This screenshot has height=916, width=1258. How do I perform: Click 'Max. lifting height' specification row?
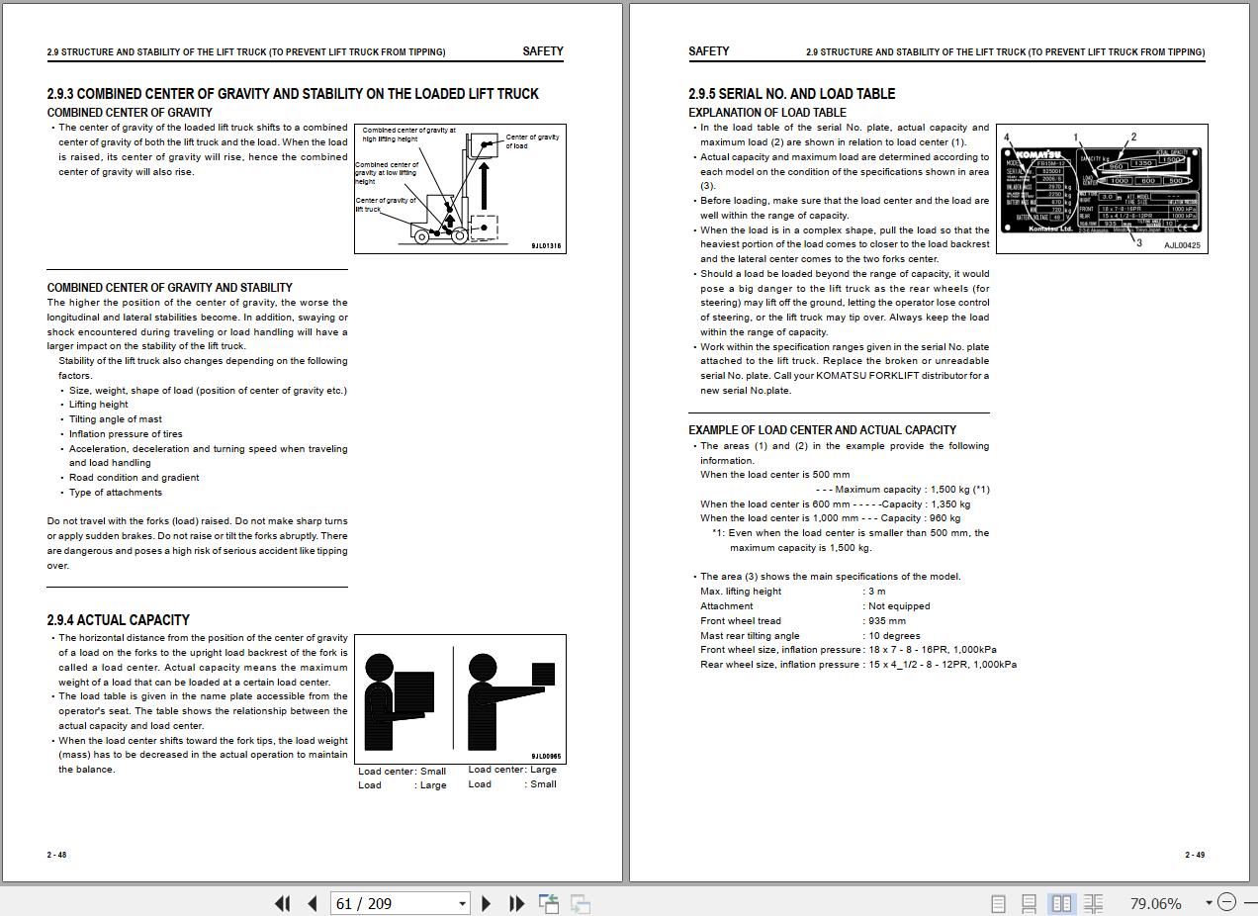(x=793, y=592)
